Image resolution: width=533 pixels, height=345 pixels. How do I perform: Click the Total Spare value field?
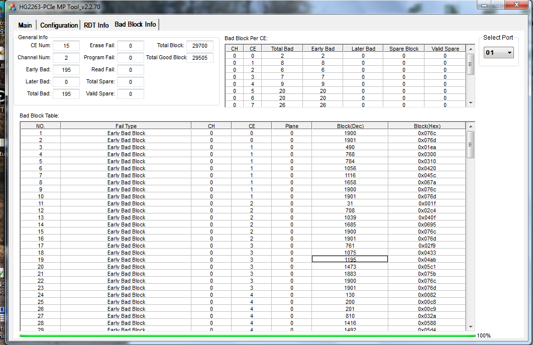click(131, 82)
